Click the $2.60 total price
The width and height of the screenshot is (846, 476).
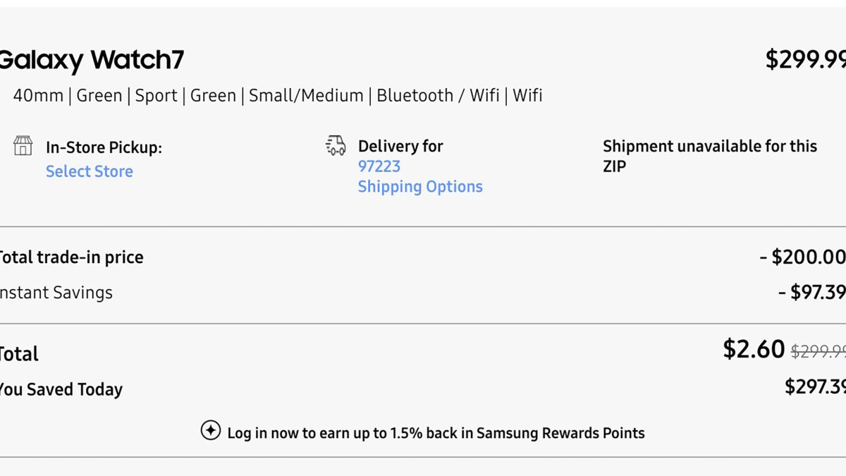754,349
